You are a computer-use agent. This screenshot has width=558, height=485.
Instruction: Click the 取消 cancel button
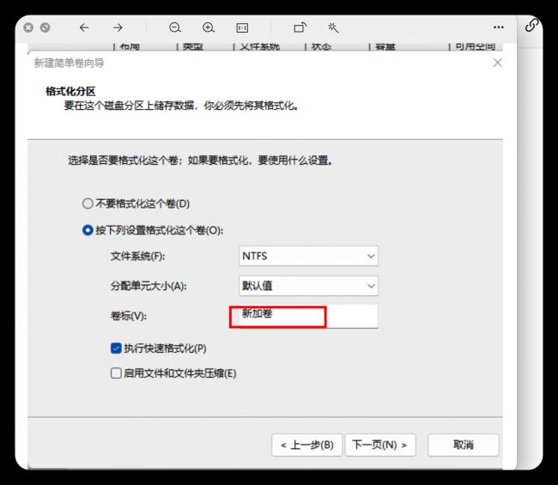pos(464,445)
